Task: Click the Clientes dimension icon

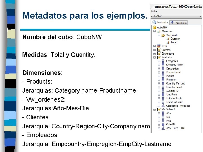Action: pos(159,50)
